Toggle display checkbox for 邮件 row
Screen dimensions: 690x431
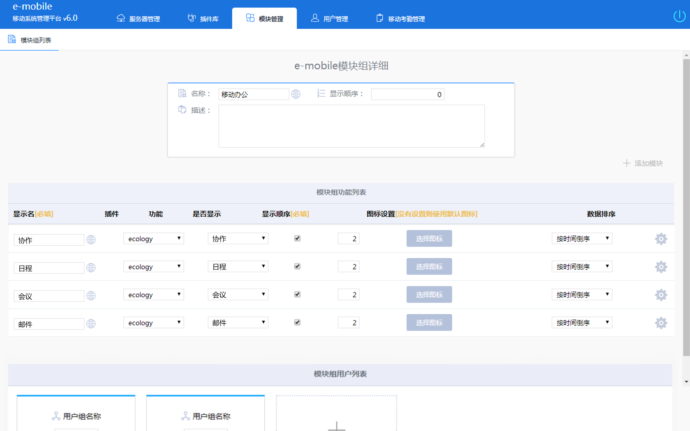point(297,322)
